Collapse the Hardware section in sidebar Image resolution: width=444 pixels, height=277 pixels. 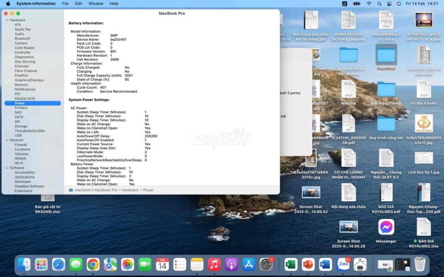[x=7, y=20]
